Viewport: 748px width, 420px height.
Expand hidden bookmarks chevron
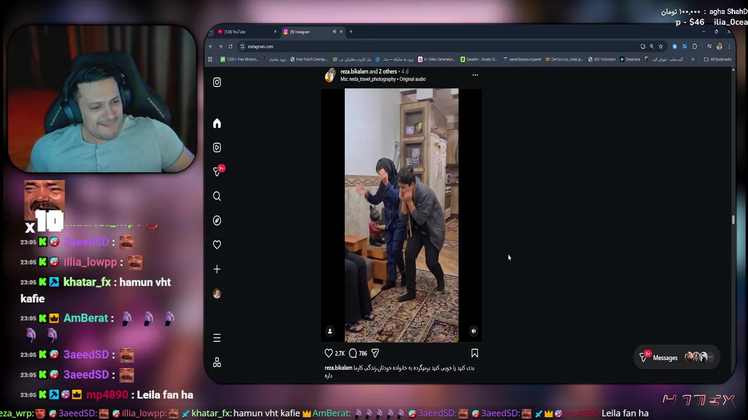pos(693,60)
